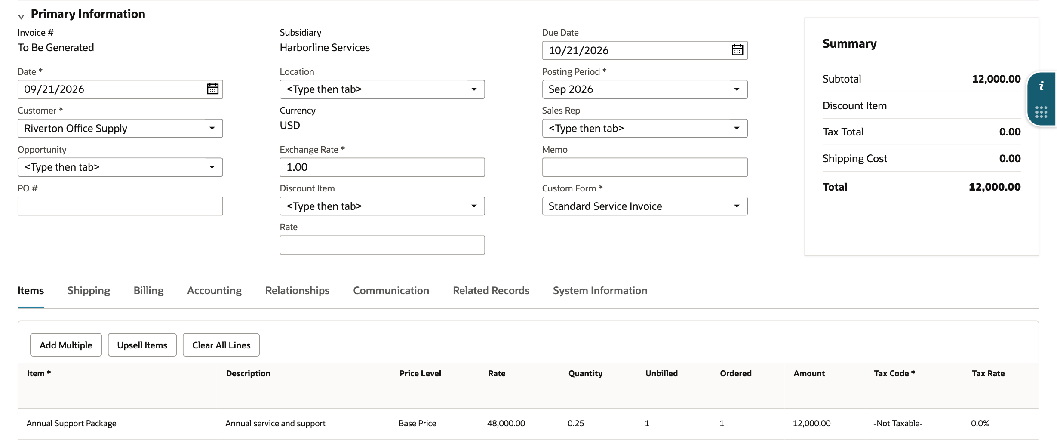Click the Memo input field
This screenshot has height=443, width=1057.
[645, 167]
